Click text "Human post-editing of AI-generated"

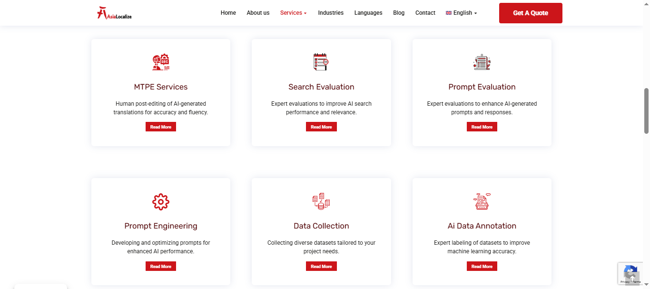[x=161, y=104]
